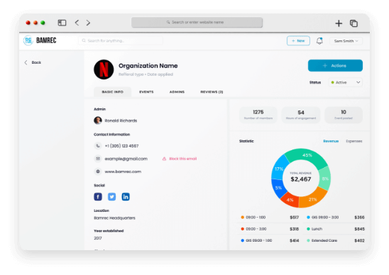
Task: Select legend row 09:00 - 3:00
Action: pos(270,229)
